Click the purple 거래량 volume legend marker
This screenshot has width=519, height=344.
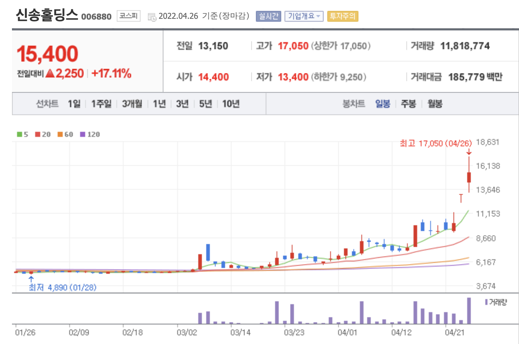(486, 302)
